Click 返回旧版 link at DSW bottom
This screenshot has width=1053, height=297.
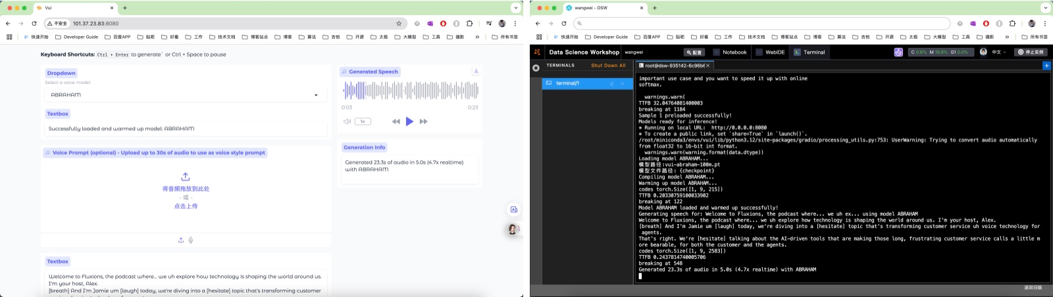(x=1033, y=288)
